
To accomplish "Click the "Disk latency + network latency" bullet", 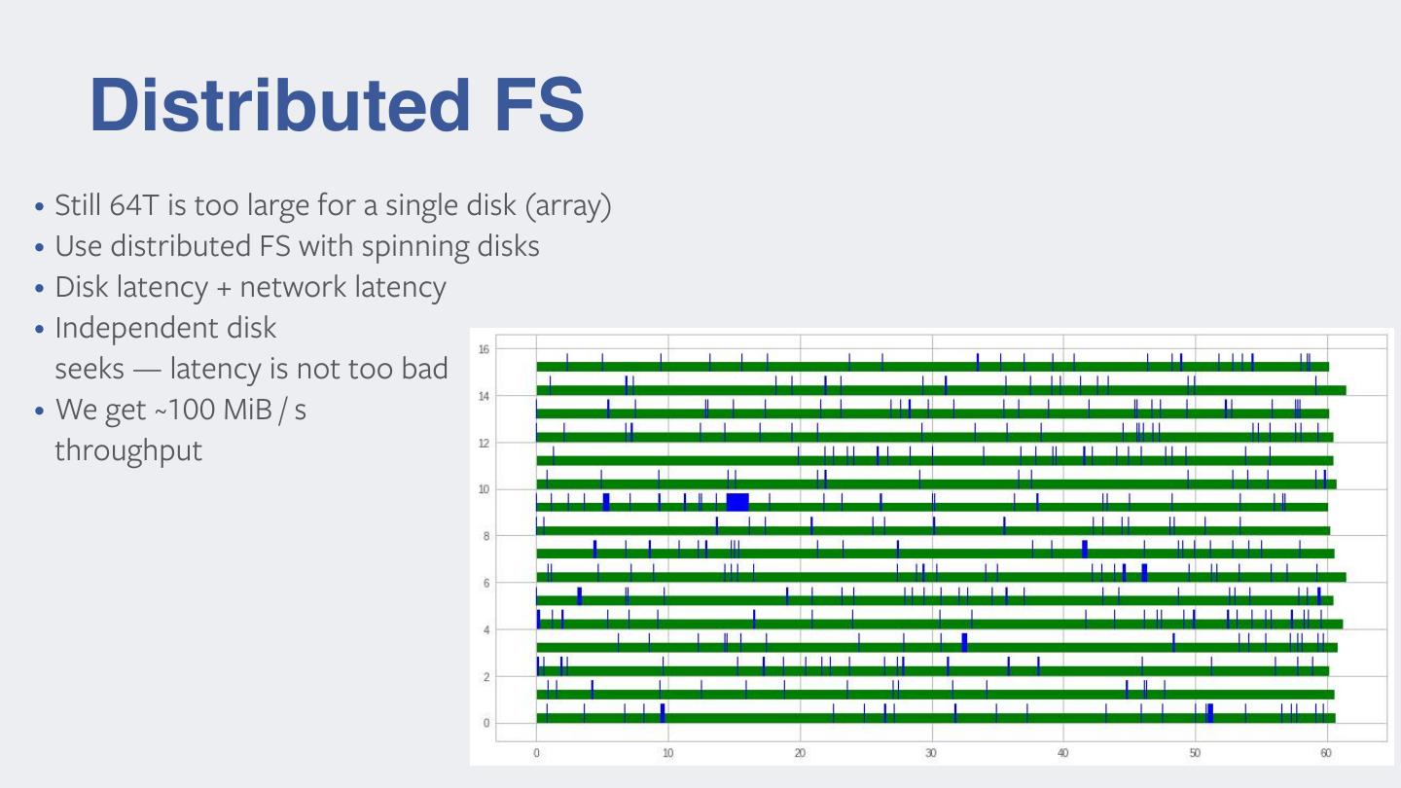I will click(x=250, y=288).
